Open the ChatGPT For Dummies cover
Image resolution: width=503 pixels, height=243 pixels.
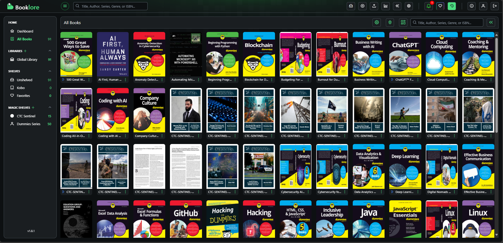pyautogui.click(x=405, y=54)
